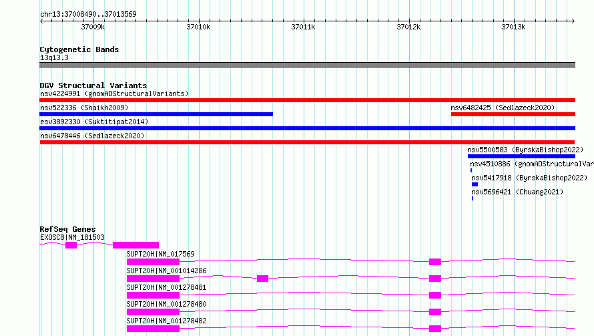Click the 37012k ruler label

(408, 27)
